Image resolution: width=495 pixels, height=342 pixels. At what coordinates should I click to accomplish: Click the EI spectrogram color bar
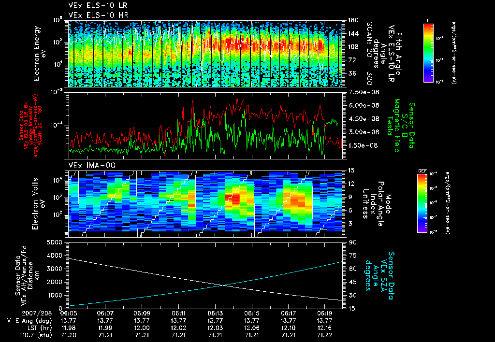[428, 53]
